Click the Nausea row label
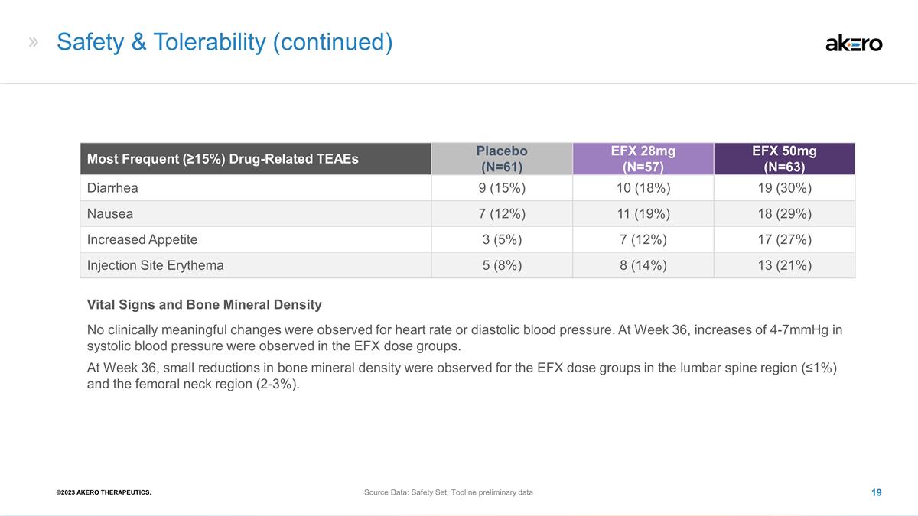Viewport: 918px width, 516px height. [x=110, y=214]
